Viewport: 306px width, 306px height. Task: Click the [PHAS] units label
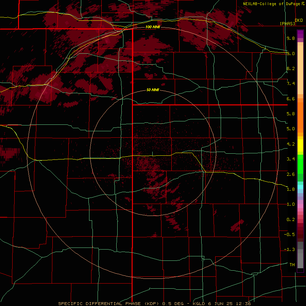[287, 23]
